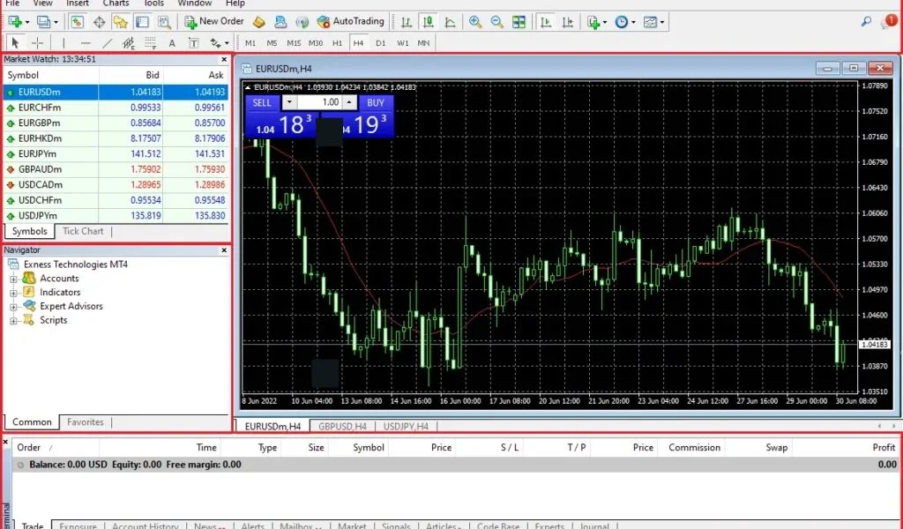Image resolution: width=903 pixels, height=529 pixels.
Task: Toggle chart shift from the right edge
Action: pos(568,21)
